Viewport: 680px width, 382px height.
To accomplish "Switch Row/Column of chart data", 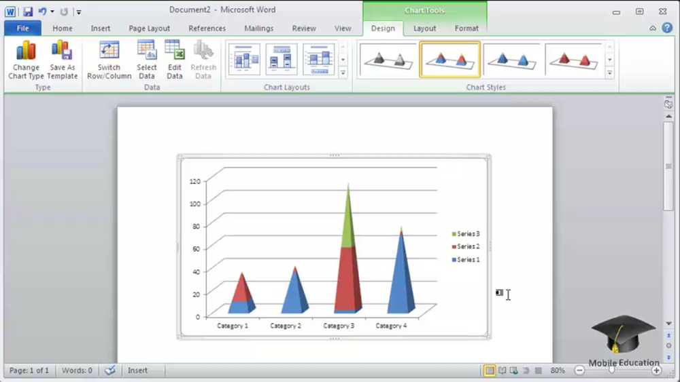I will pyautogui.click(x=109, y=60).
